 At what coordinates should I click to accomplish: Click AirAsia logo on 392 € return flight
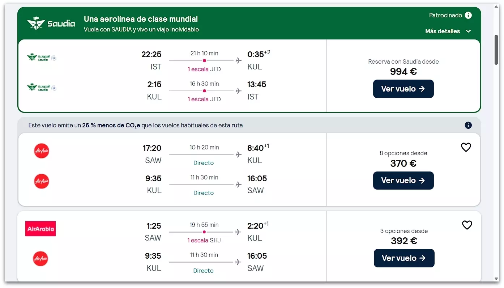[40, 259]
